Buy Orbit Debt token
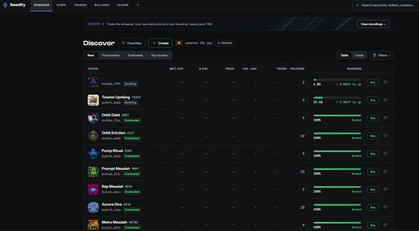This screenshot has width=419, height=231. 373,118
